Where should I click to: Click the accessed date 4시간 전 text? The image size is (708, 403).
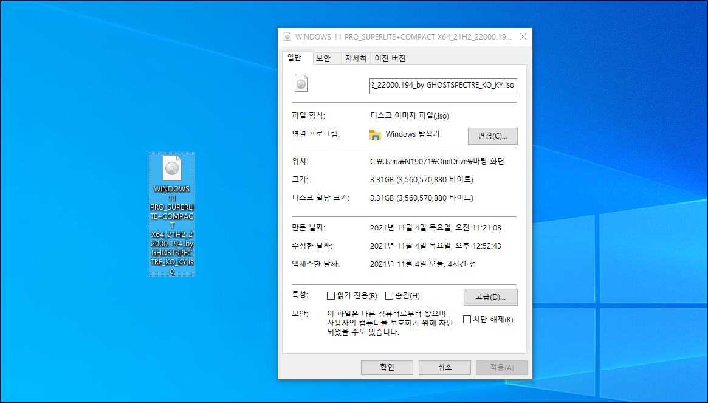pos(422,264)
